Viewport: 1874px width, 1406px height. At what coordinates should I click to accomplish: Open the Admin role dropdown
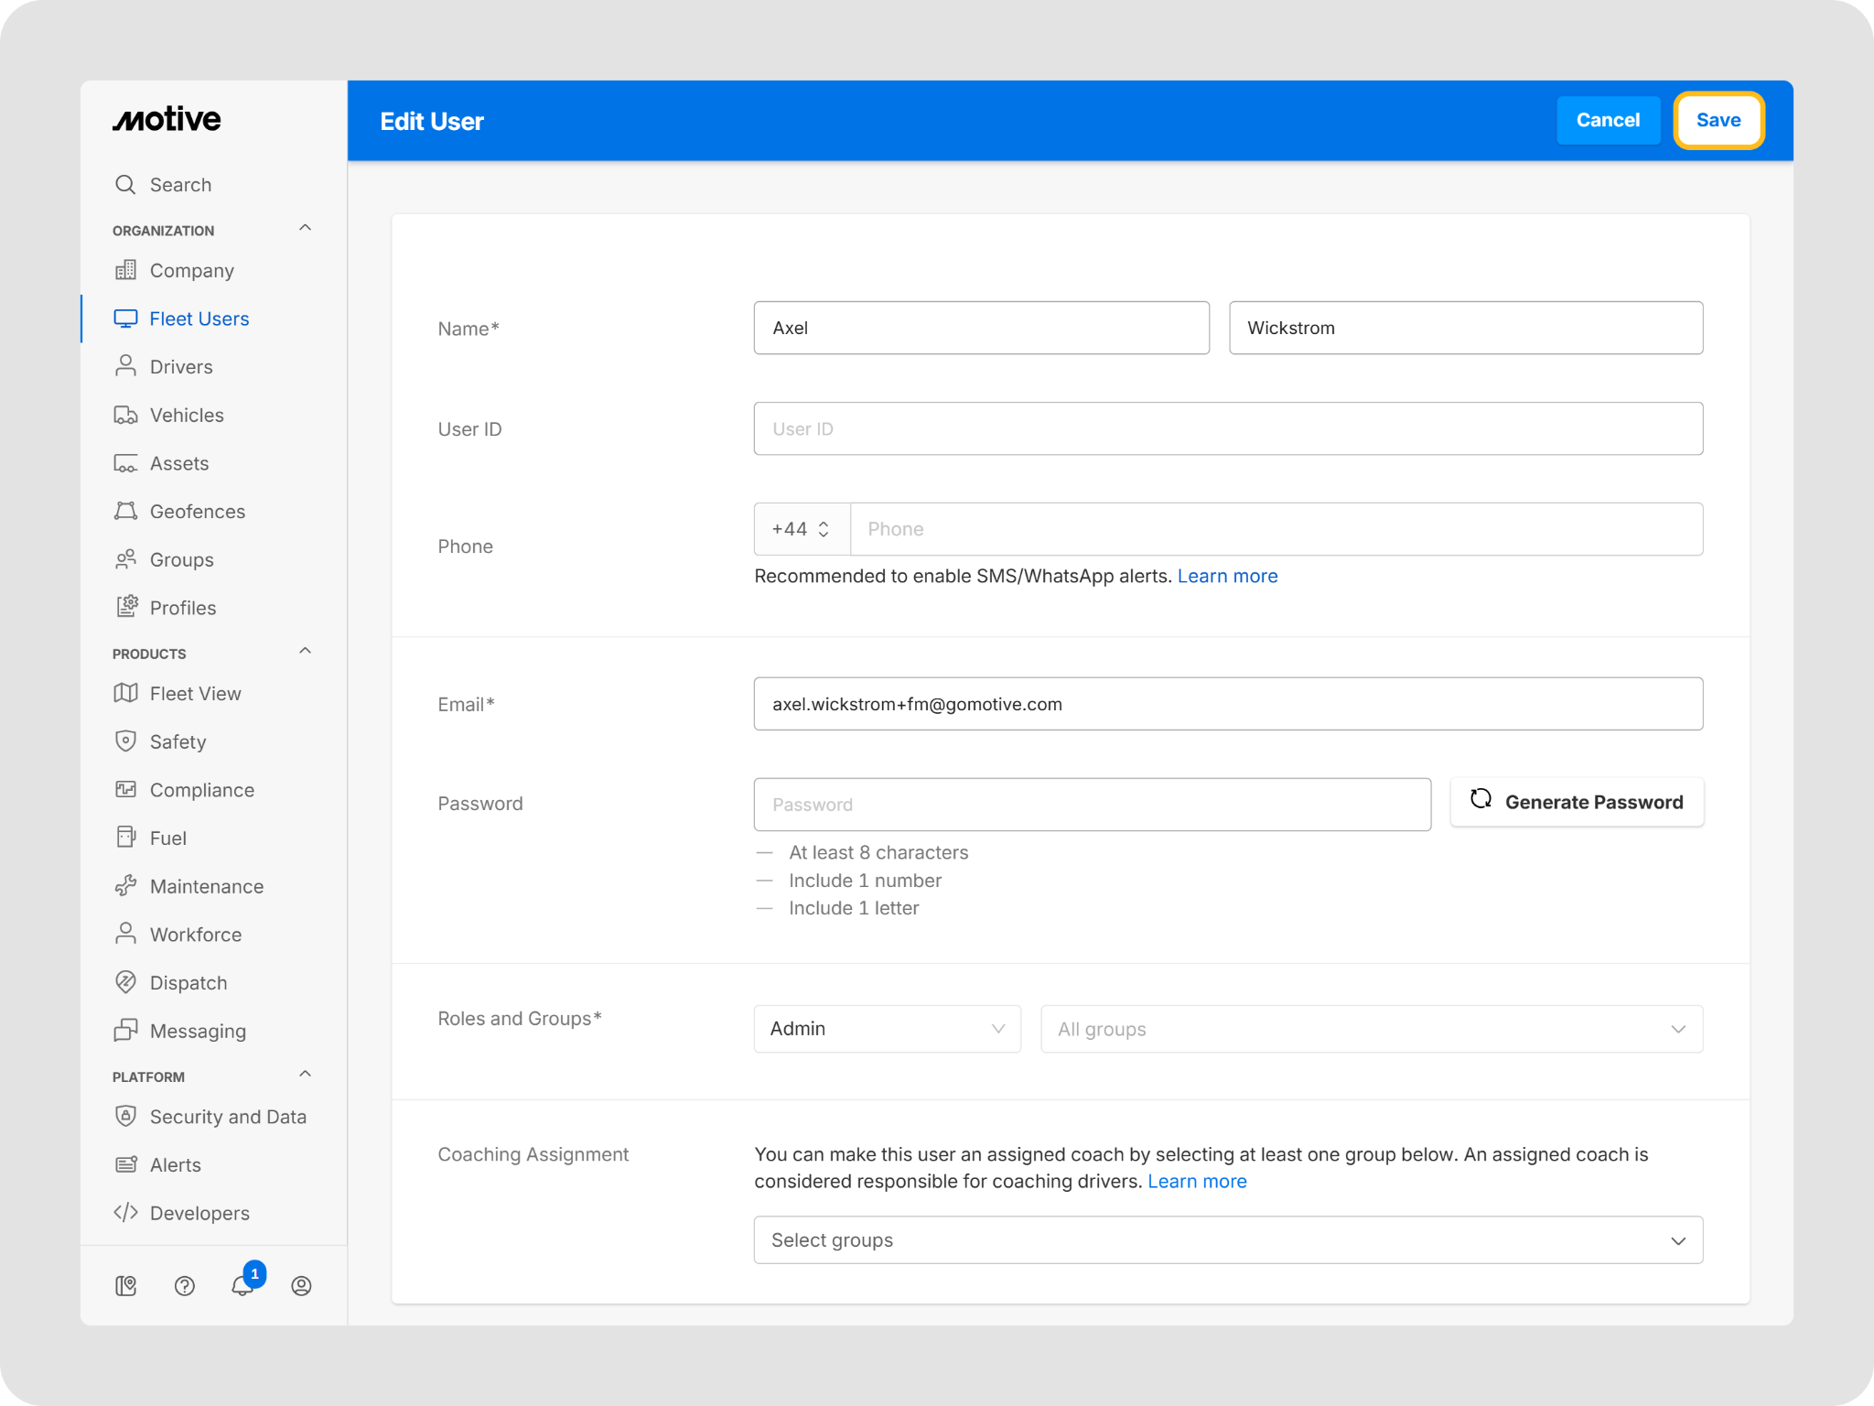pos(887,1029)
